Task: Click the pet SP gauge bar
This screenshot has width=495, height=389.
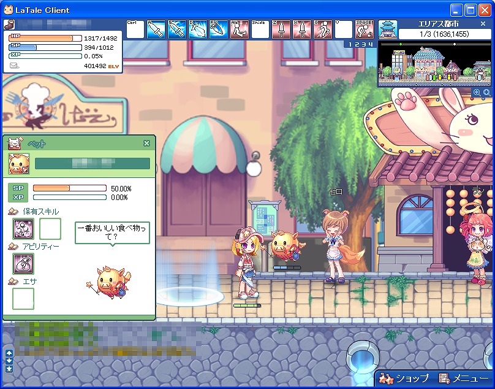Action: 70,188
